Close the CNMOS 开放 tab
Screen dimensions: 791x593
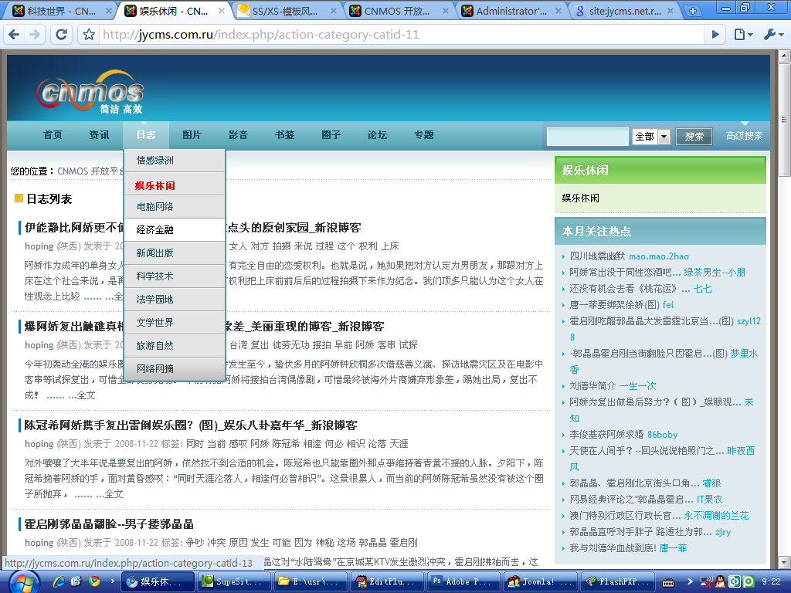(x=446, y=11)
